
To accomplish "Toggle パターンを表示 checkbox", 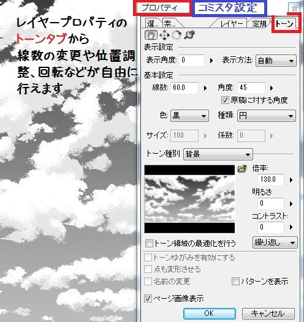I will click(x=235, y=282).
